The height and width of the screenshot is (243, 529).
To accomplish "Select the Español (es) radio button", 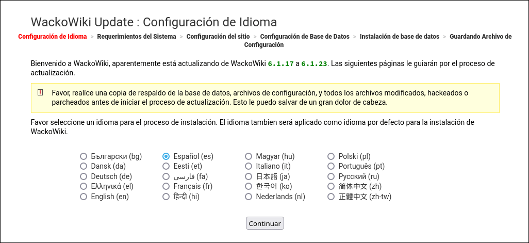I will 166,156.
